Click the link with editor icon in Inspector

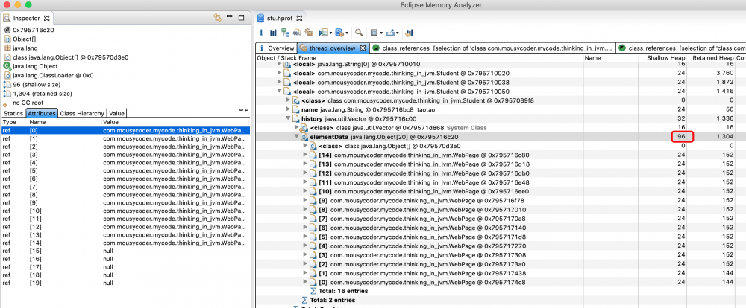[219, 17]
